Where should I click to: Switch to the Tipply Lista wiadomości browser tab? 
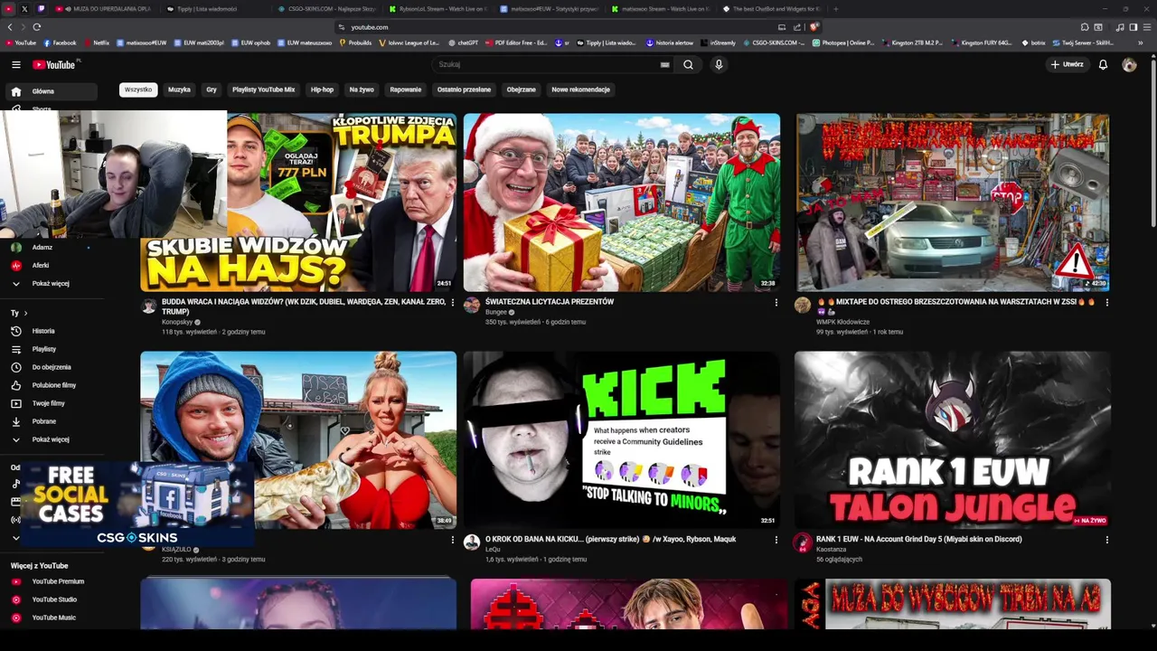(x=206, y=9)
